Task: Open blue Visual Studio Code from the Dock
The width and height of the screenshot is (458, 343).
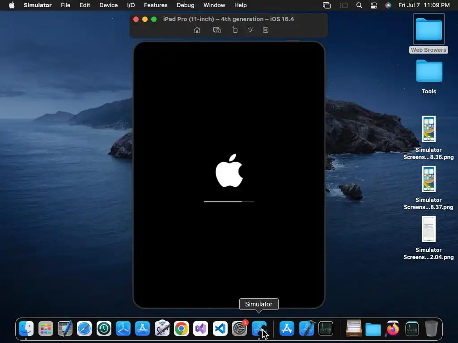Action: [x=220, y=329]
